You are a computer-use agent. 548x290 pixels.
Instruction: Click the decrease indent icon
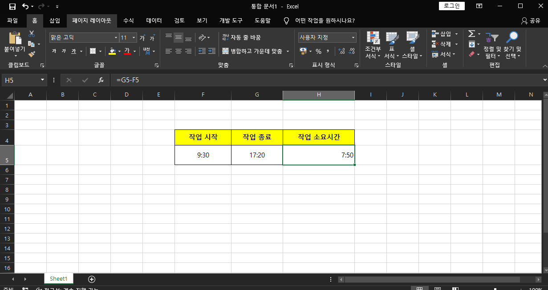coord(202,51)
